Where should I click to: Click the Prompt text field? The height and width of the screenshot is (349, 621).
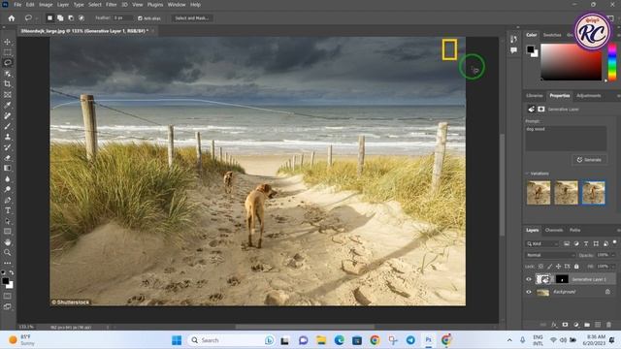point(566,139)
